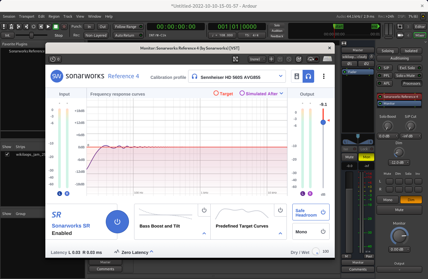Viewport: 428px width, 279px height.
Task: Toggle Auto Return option
Action: tap(128, 35)
